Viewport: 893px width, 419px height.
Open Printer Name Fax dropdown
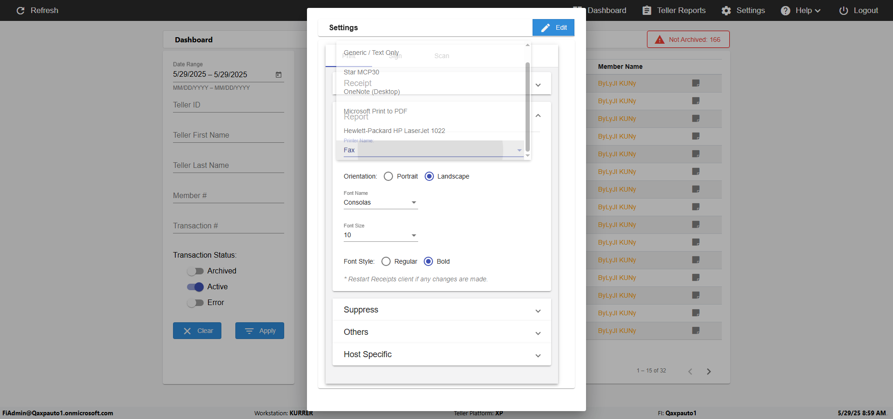(x=433, y=150)
